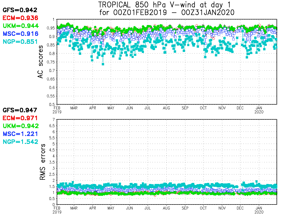The width and height of the screenshot is (290, 224).
Task: Click 'JUL' under the AC scores chart
Action: click(x=148, y=108)
